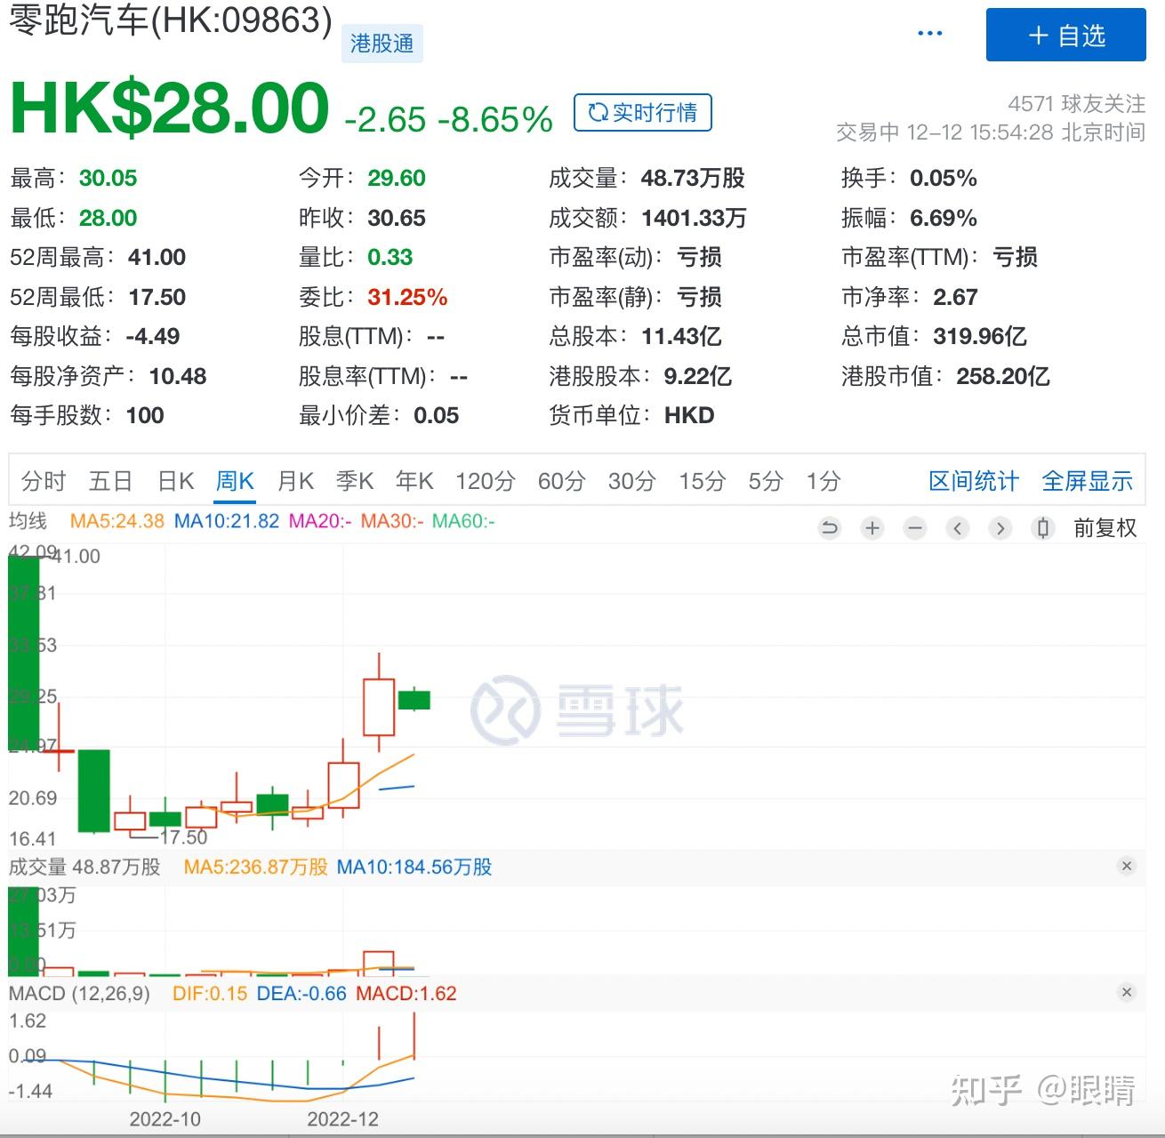Click the MA10:21.82 legend label
Image resolution: width=1165 pixels, height=1138 pixels.
[x=227, y=521]
